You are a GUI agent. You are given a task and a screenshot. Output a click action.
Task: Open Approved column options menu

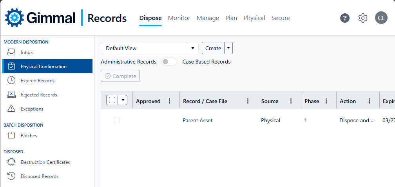[x=170, y=101]
